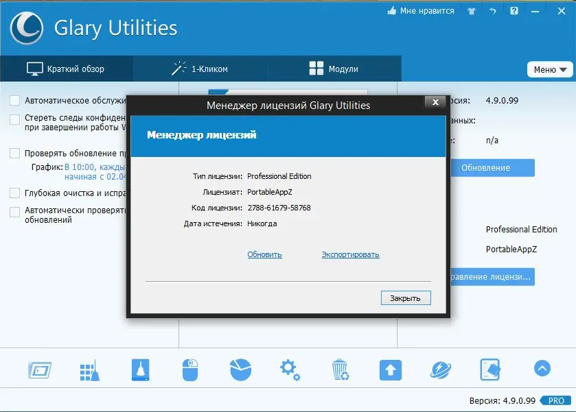Enable 'Проверять обновление' checkbox
The width and height of the screenshot is (576, 412).
14,154
